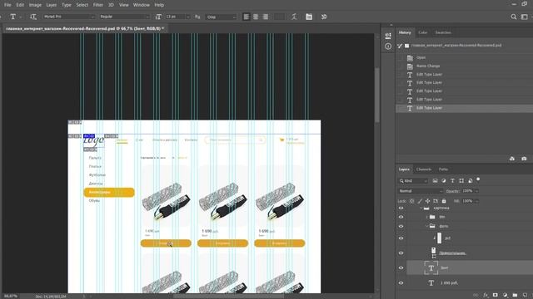Open the Properties panel icon in collapsed dock
533x299 pixels.
click(388, 36)
